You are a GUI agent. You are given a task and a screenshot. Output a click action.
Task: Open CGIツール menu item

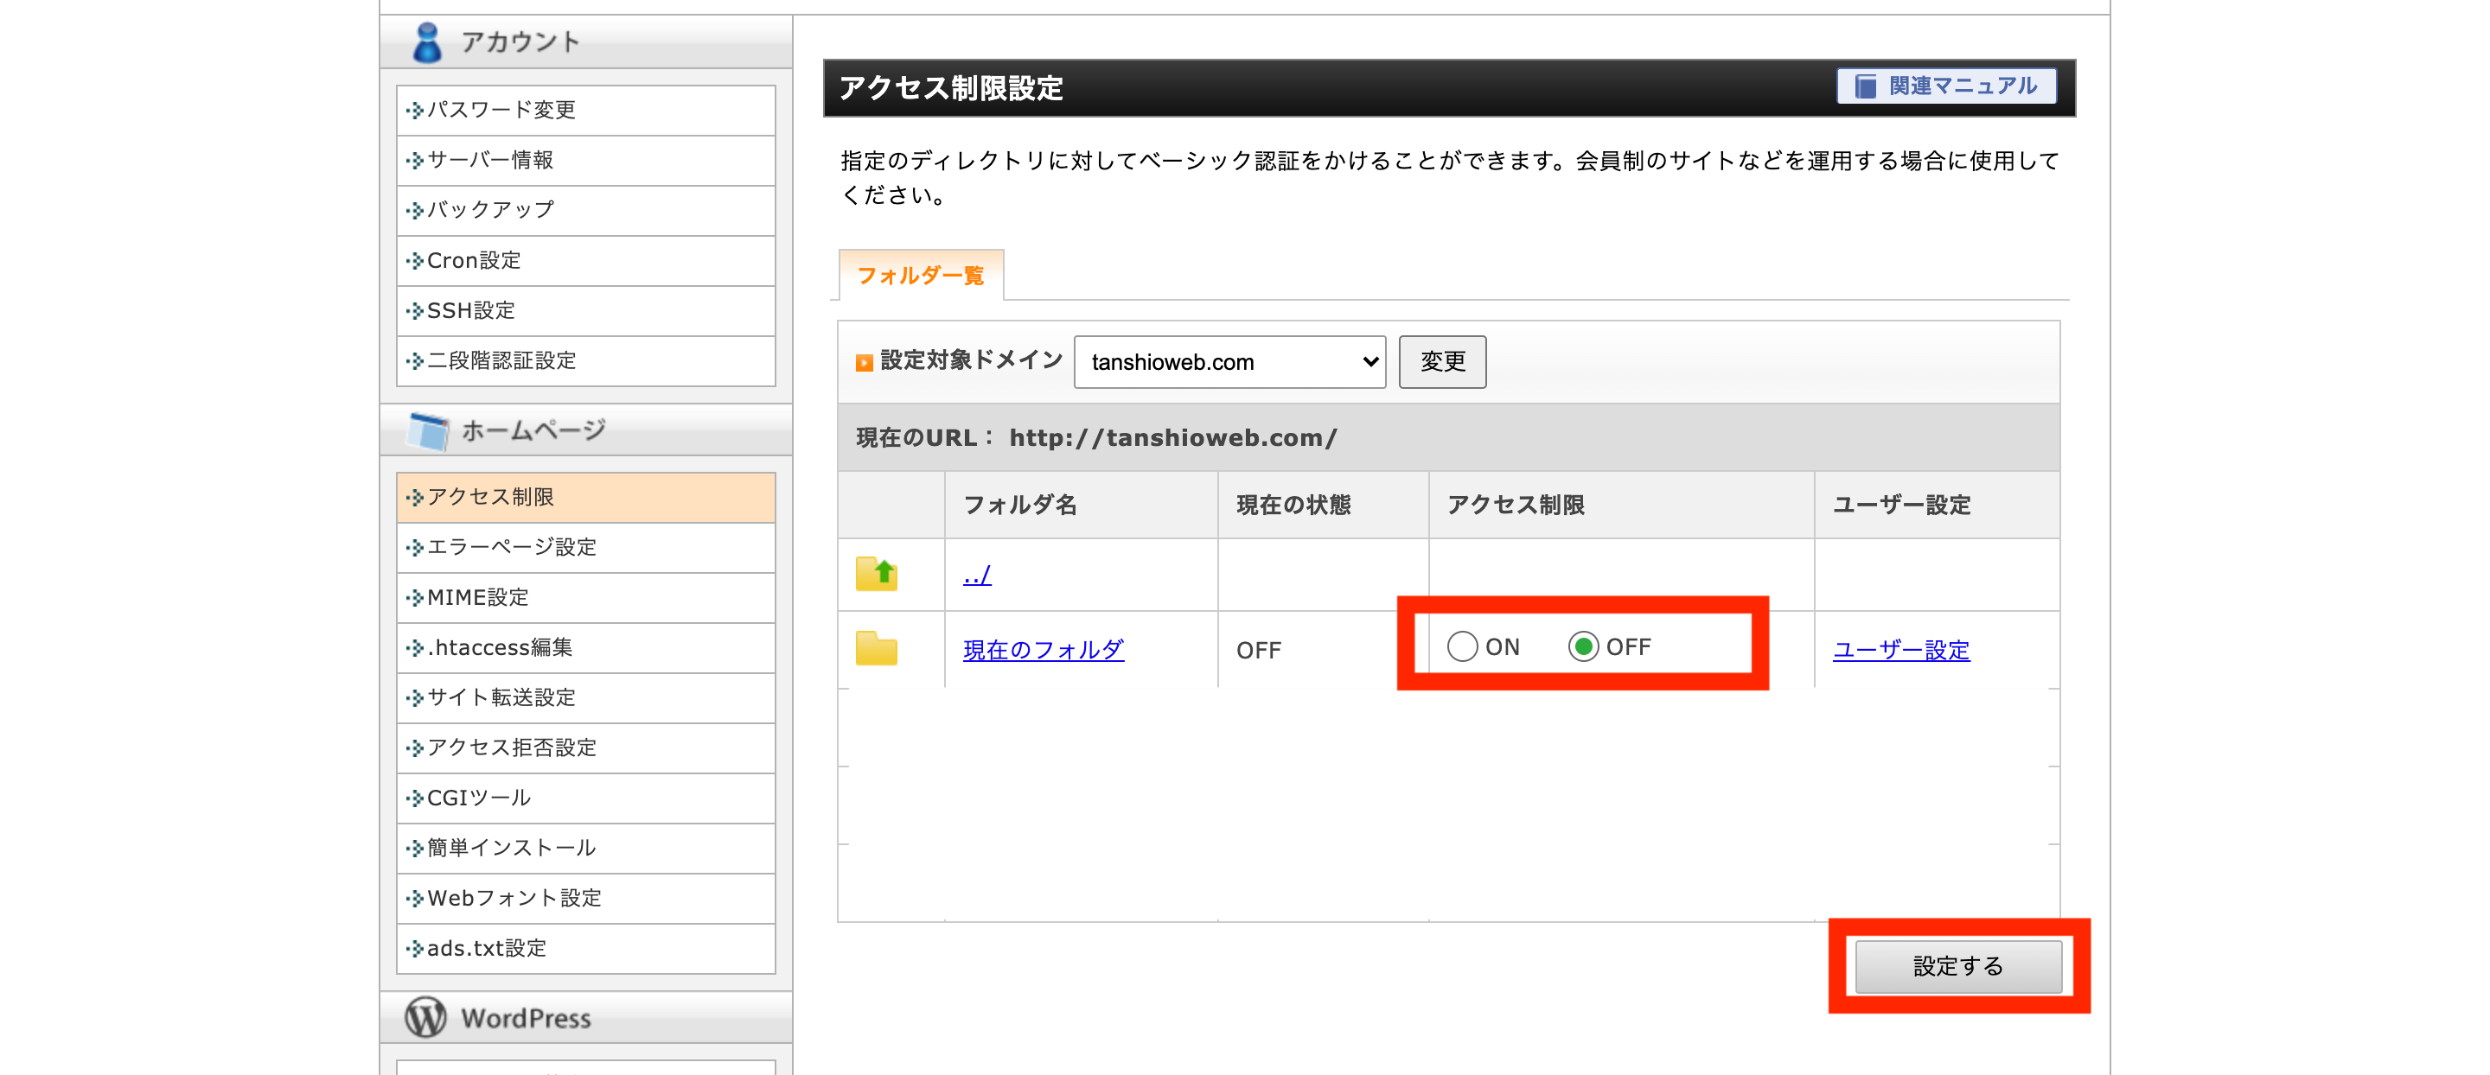point(586,798)
